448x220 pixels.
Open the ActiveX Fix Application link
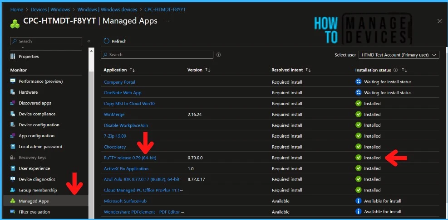pyautogui.click(x=126, y=168)
